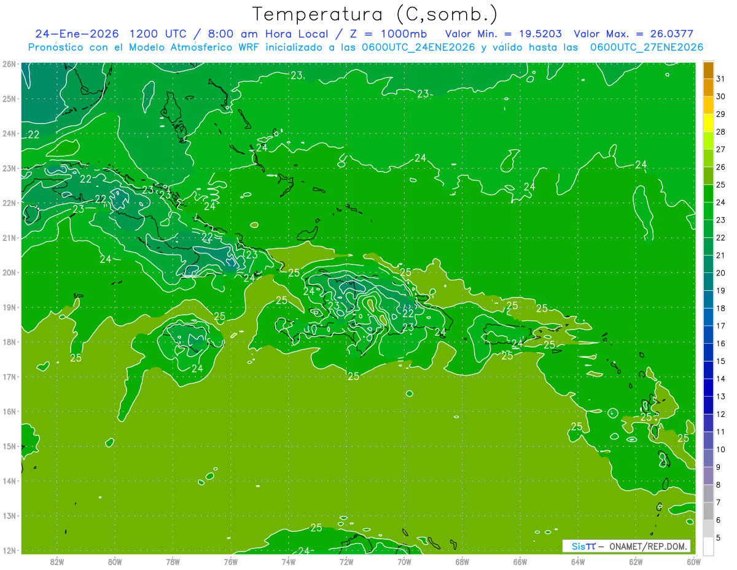Click the "68W" longitude axis label
The width and height of the screenshot is (737, 570).
[462, 561]
